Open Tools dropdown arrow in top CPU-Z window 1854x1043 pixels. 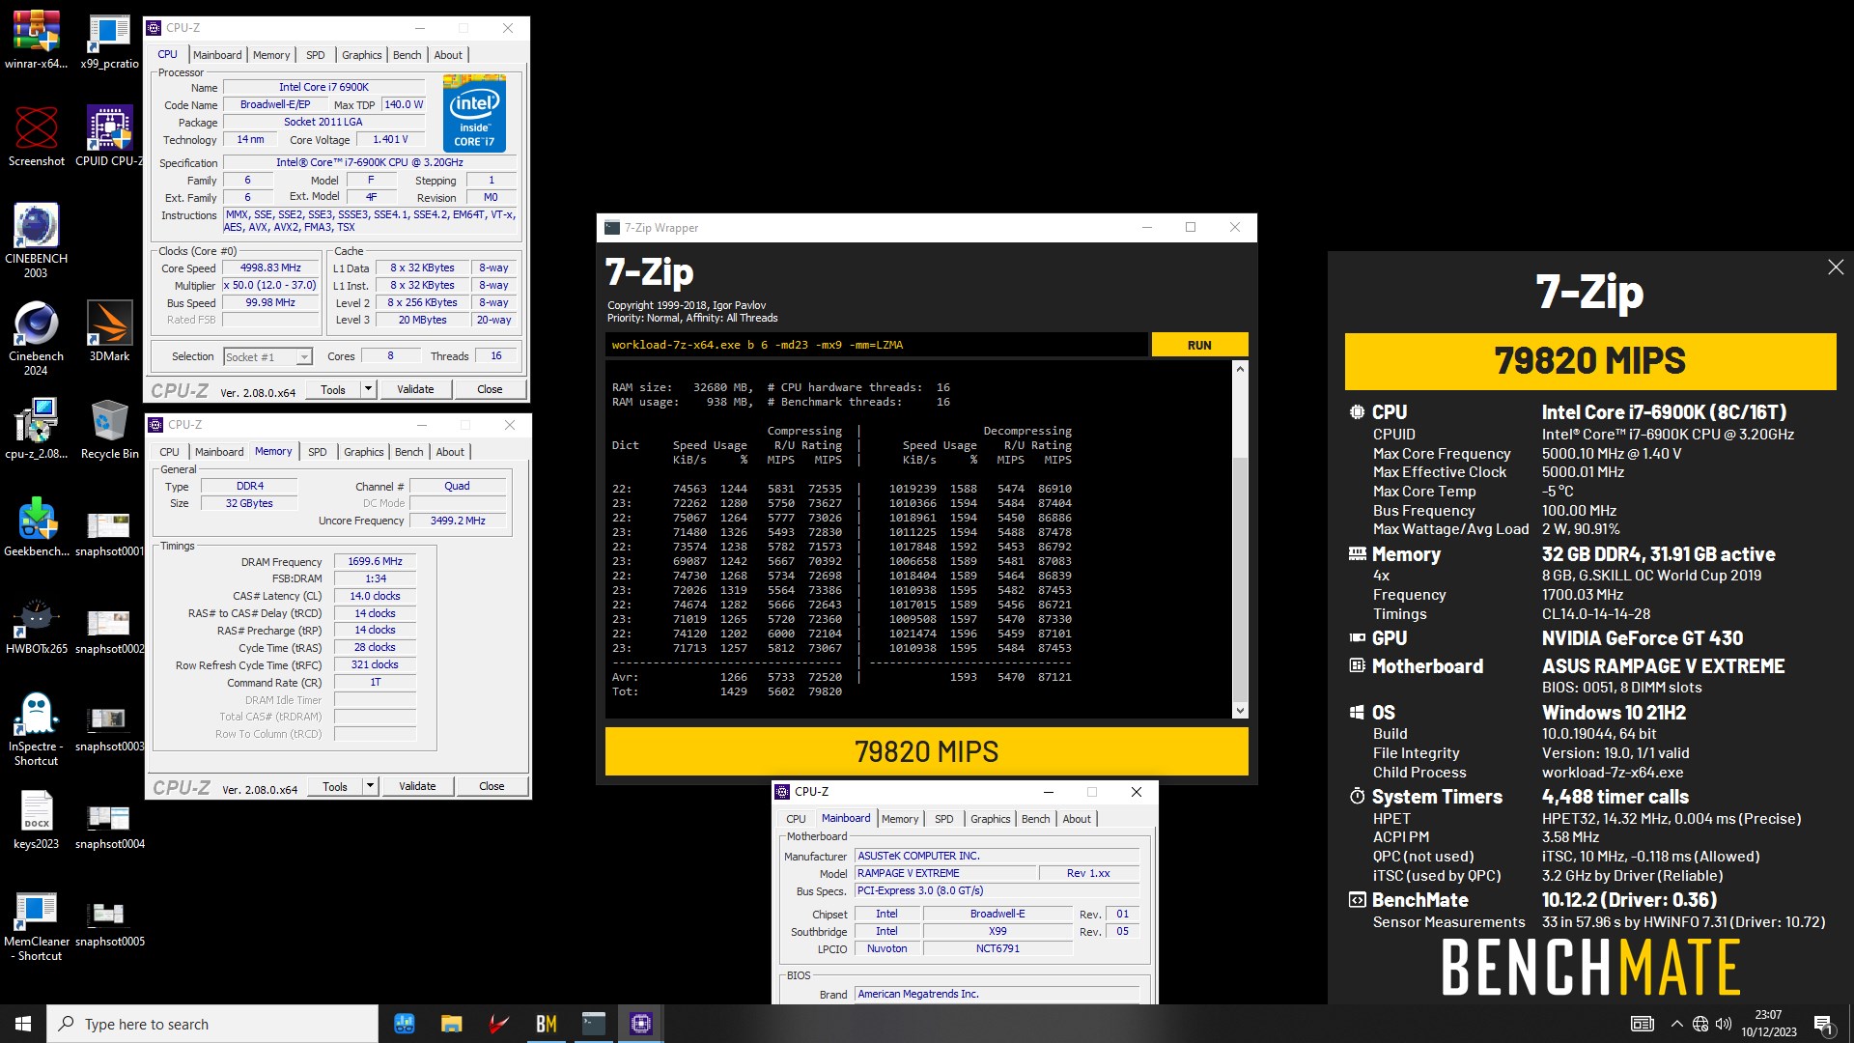[x=368, y=389]
